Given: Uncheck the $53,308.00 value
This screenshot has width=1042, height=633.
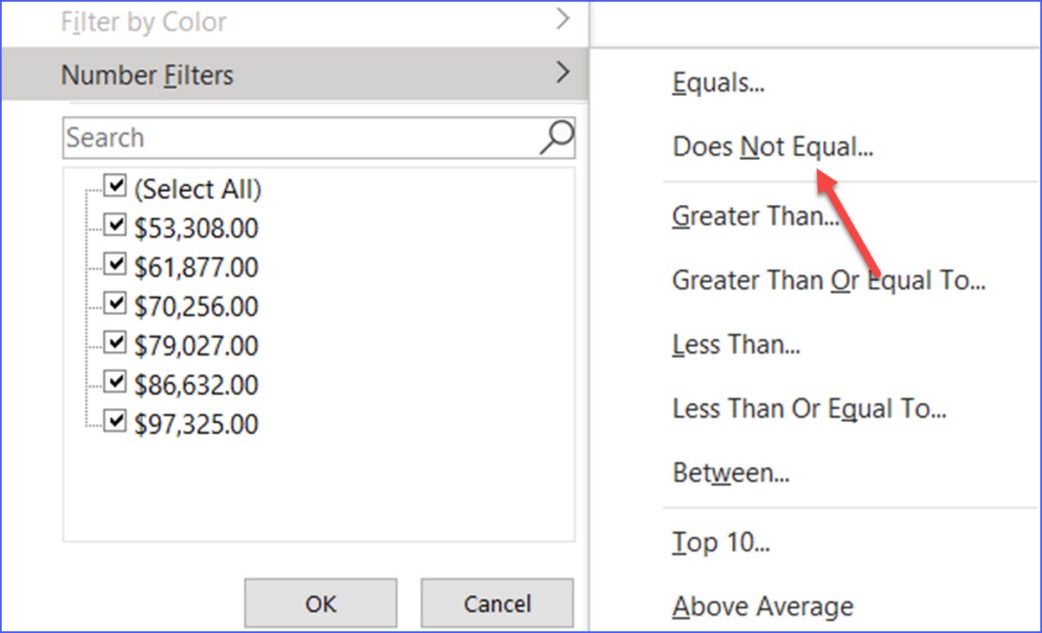Looking at the screenshot, I should (x=113, y=226).
